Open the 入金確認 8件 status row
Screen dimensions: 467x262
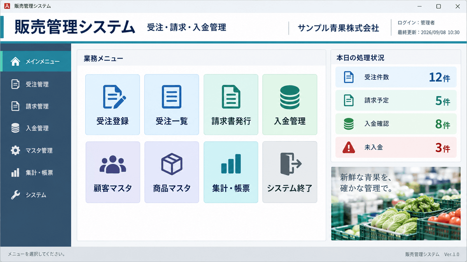[x=396, y=124]
